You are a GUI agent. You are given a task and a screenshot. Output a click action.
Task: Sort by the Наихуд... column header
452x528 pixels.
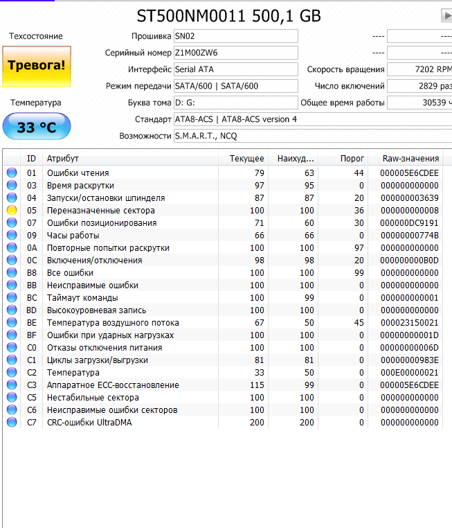pyautogui.click(x=293, y=158)
